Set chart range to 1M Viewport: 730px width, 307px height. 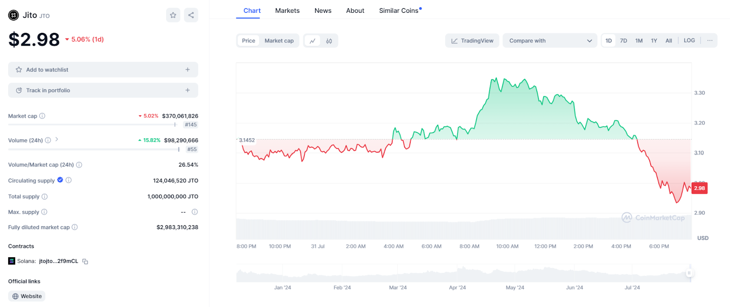click(639, 41)
